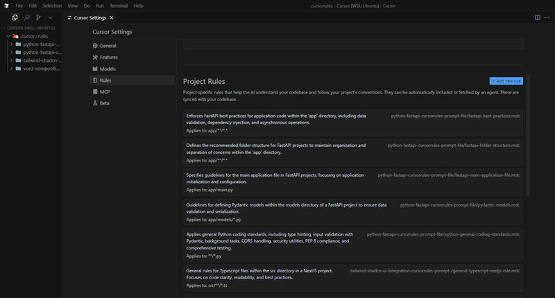Screen dimensions: 555x298
Task: Open the Beta settings section
Action: [132, 103]
